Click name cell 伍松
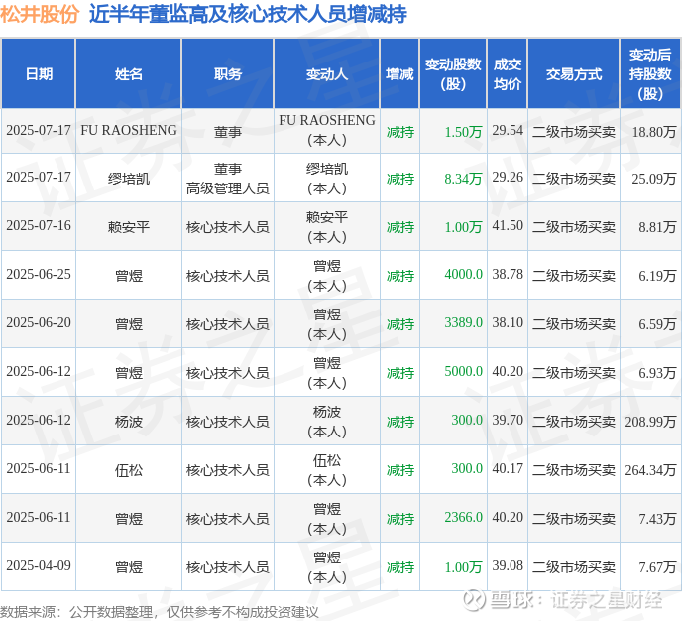Screen dimensions: 682x621 tap(129, 470)
